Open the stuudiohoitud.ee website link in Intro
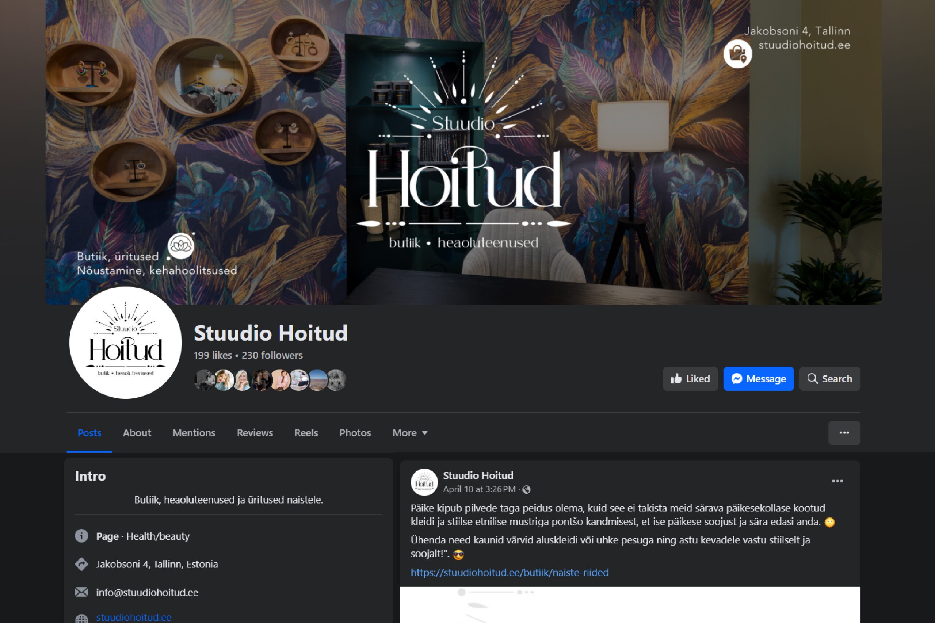 pyautogui.click(x=134, y=618)
